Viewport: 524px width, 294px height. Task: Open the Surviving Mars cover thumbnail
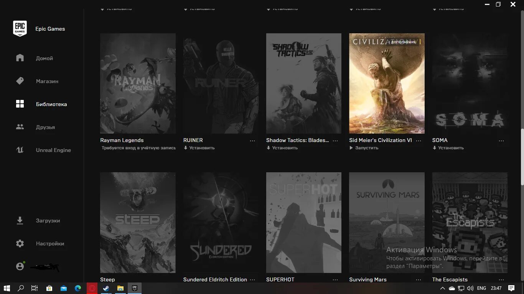click(x=387, y=222)
